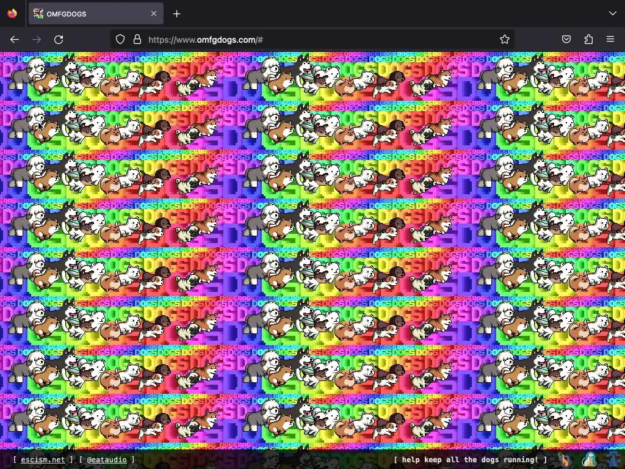Click the Firefox View icon
This screenshot has width=625, height=469.
12,13
